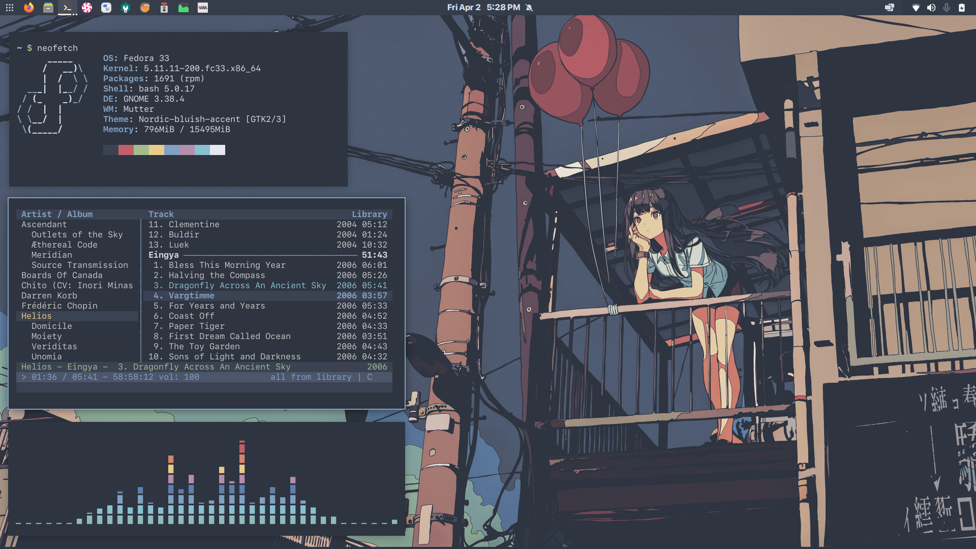Select the green swatch in neofetch palette

tap(141, 150)
